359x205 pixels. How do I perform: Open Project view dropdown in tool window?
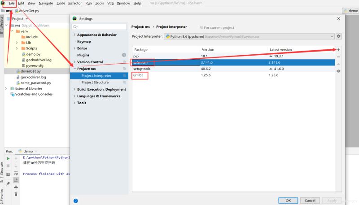(x=27, y=19)
